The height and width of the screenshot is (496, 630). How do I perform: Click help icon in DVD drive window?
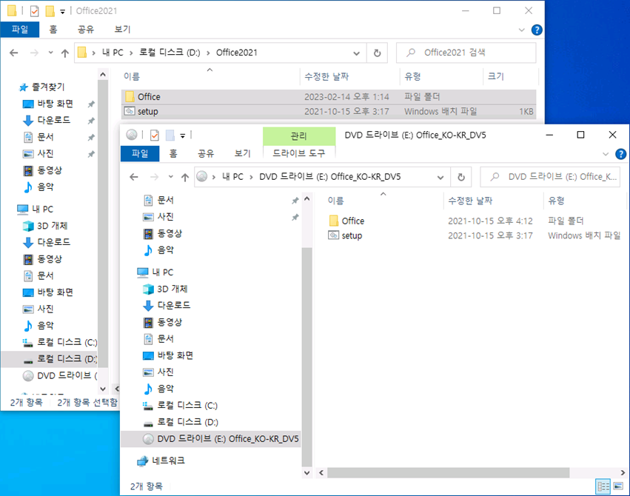[x=621, y=154]
